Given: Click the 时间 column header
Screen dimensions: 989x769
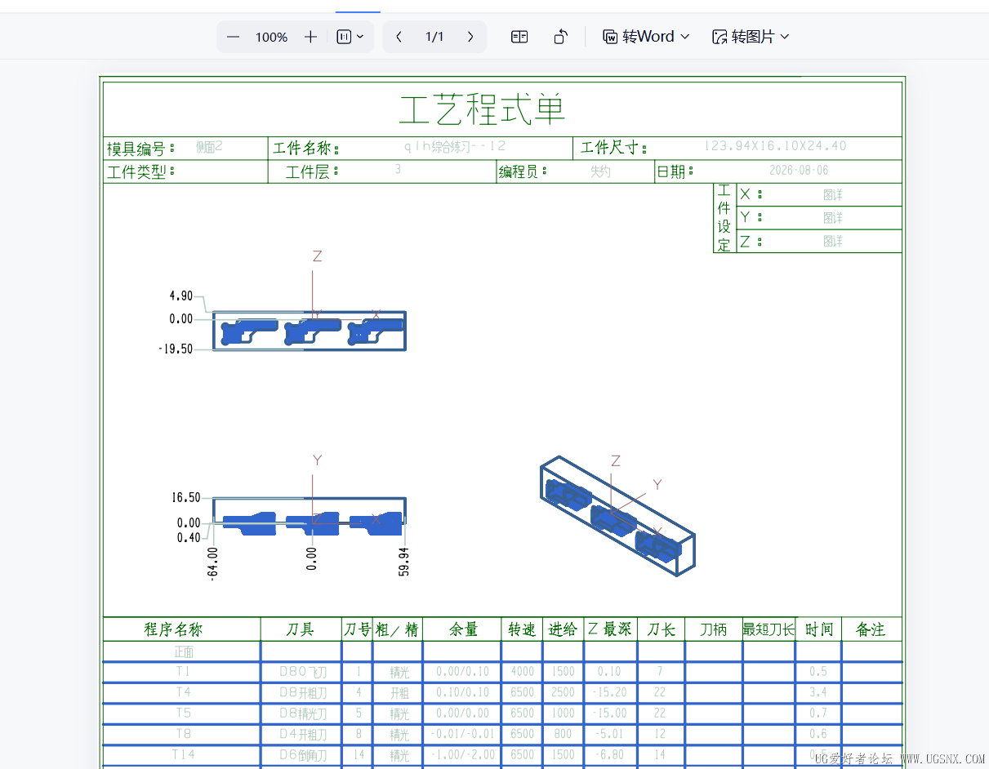Looking at the screenshot, I should click(x=818, y=629).
